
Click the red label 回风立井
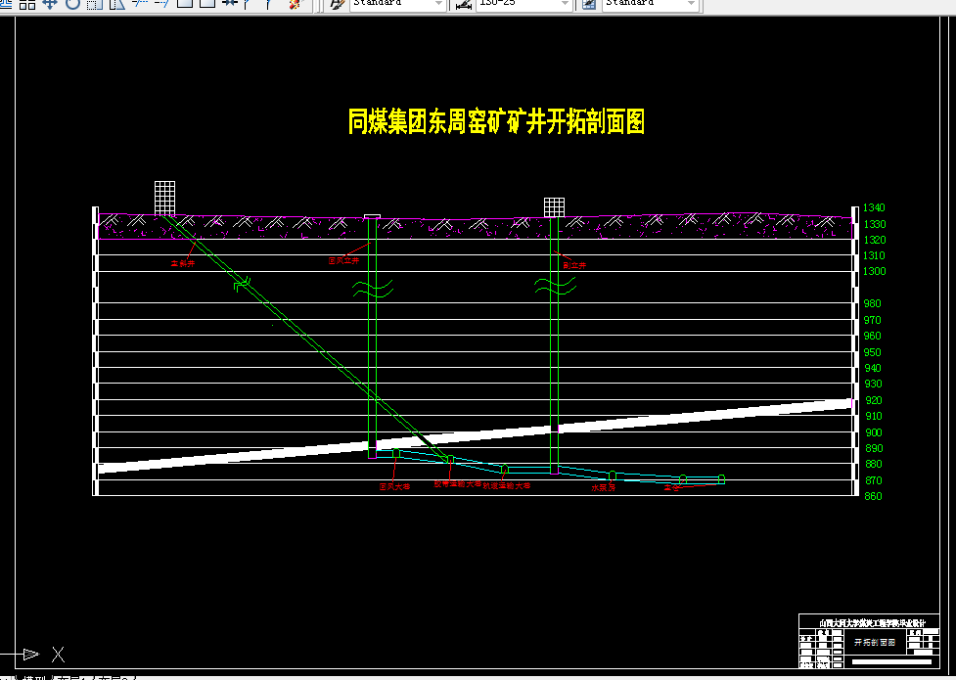[x=343, y=260]
